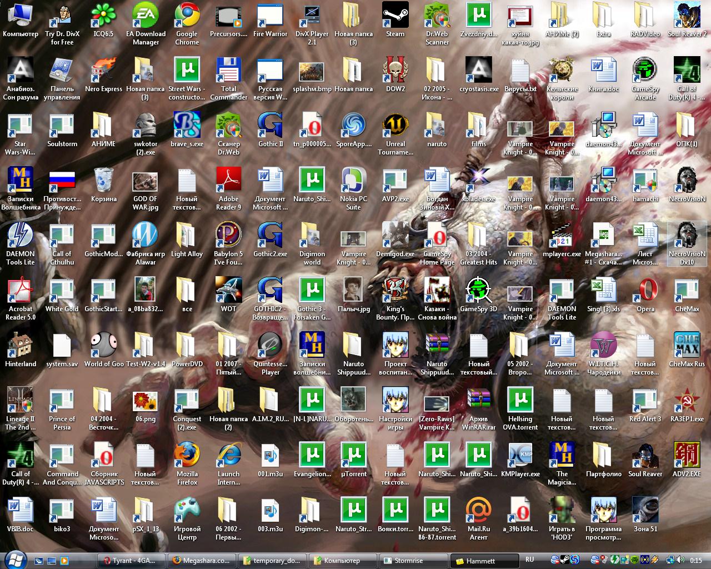
Task: Click the Windows Start orb
Action: [x=15, y=560]
